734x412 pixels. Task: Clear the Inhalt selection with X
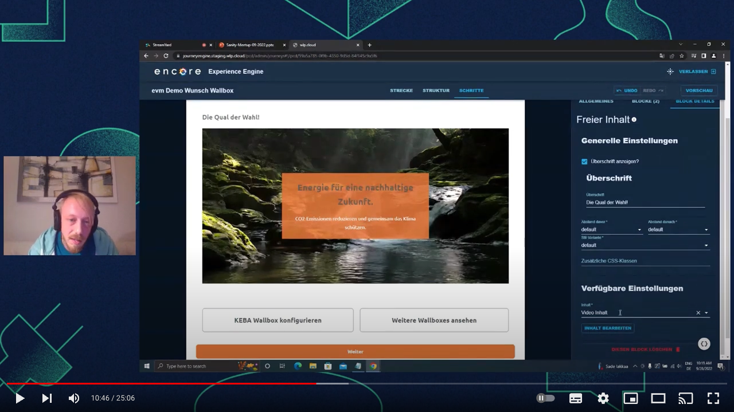point(698,313)
